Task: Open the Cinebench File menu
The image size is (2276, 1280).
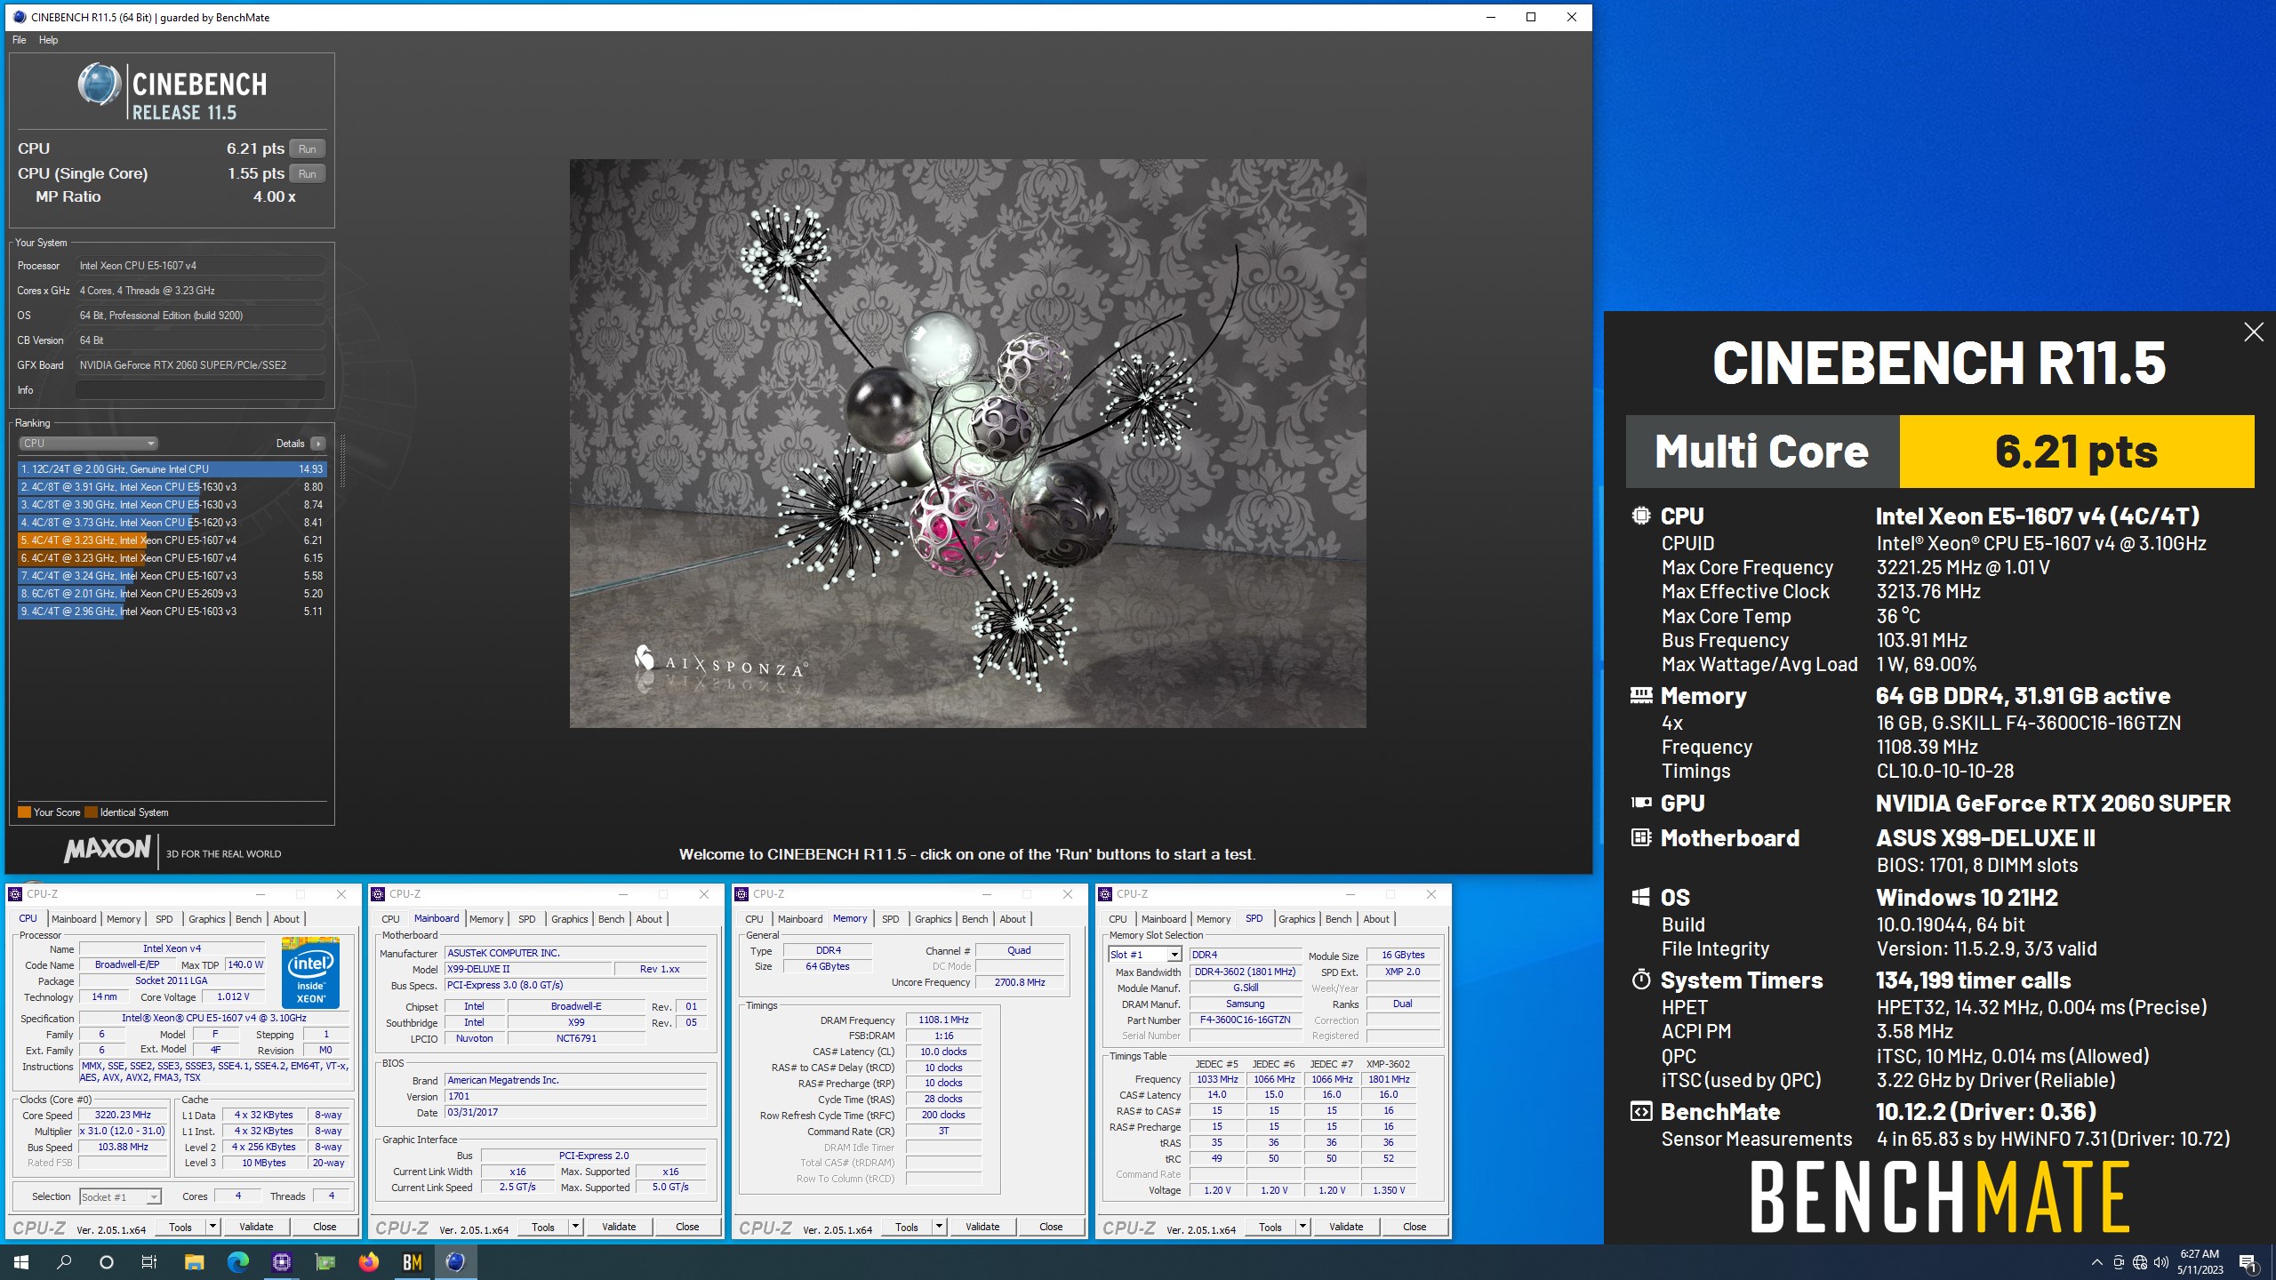Action: coord(20,40)
